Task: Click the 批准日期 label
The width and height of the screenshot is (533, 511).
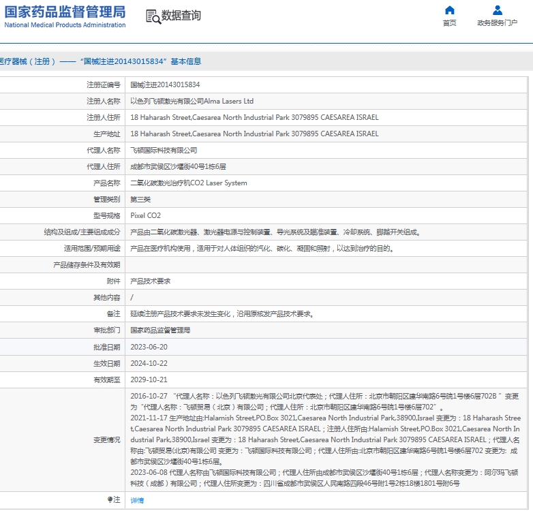Action: click(107, 347)
